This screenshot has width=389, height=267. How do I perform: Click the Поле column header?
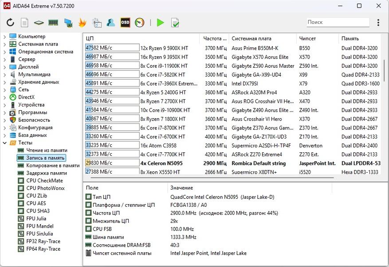point(126,188)
